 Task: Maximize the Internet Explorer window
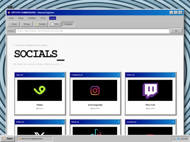coord(176,13)
